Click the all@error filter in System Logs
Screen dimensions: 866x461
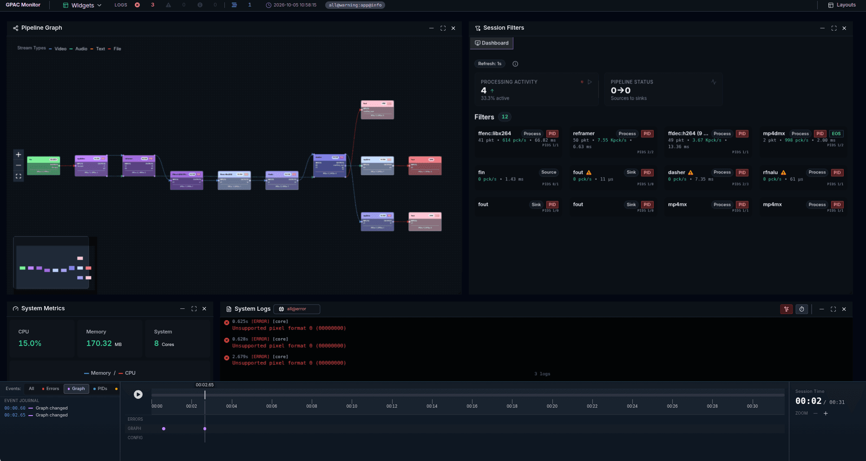coord(296,309)
